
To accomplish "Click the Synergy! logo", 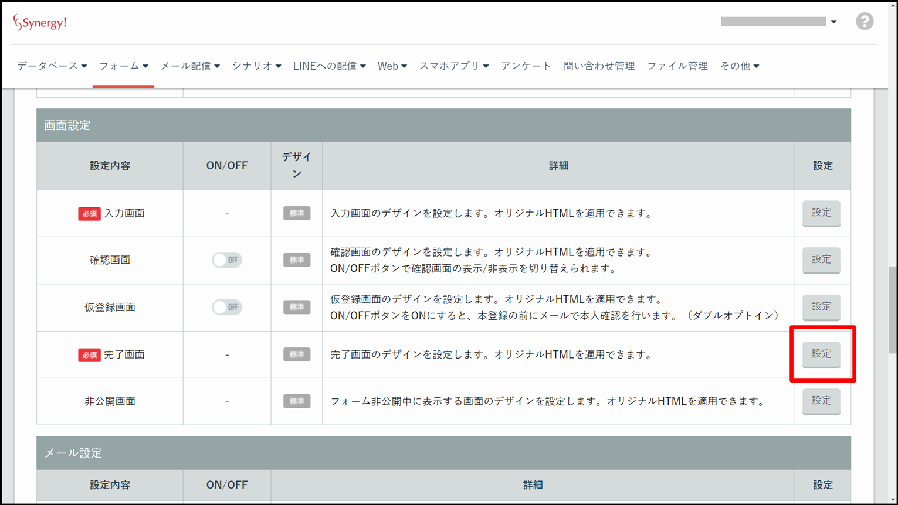I will click(x=40, y=23).
